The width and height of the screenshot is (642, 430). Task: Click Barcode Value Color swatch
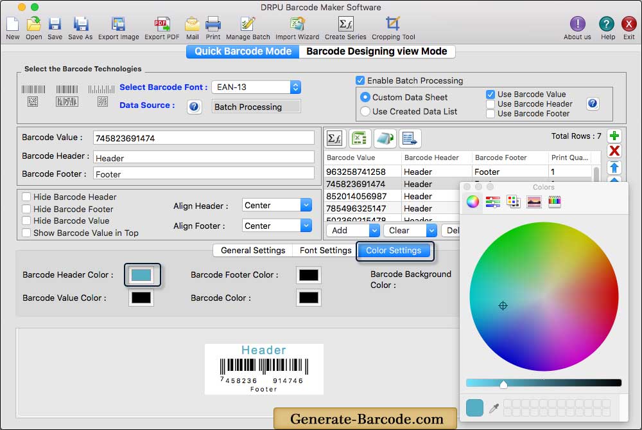pos(141,298)
